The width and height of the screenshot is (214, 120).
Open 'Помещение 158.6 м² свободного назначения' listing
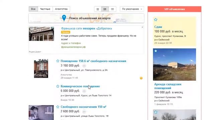(x=93, y=61)
